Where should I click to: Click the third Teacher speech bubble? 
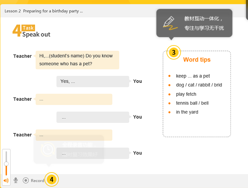point(74,135)
